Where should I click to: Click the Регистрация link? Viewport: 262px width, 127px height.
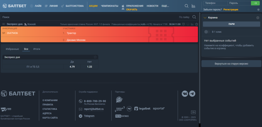tap(231, 10)
